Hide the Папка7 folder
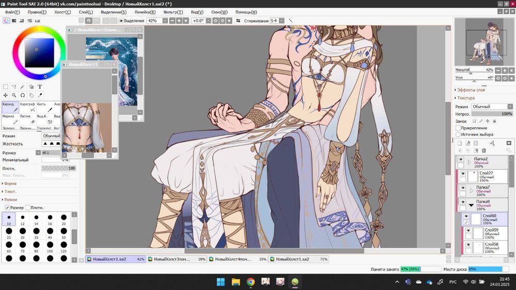 463,187
